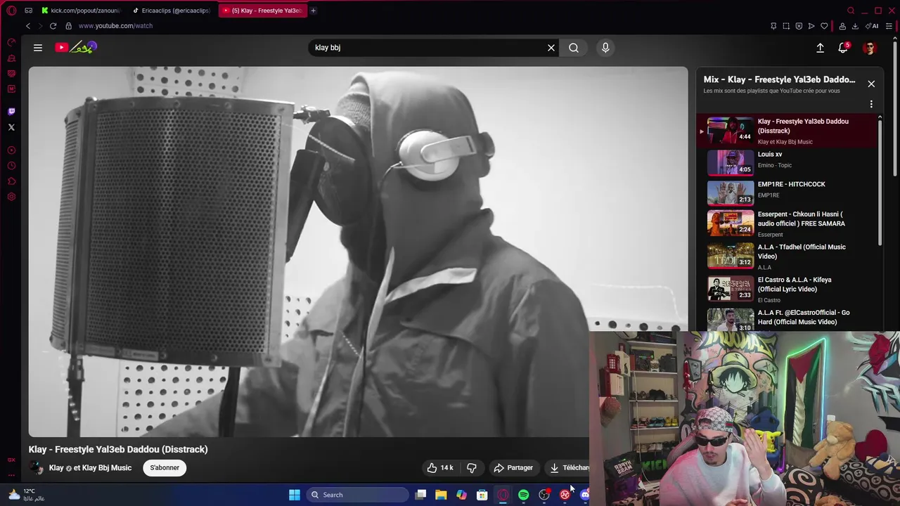Take a snapshot with Opera capture icon

786,26
